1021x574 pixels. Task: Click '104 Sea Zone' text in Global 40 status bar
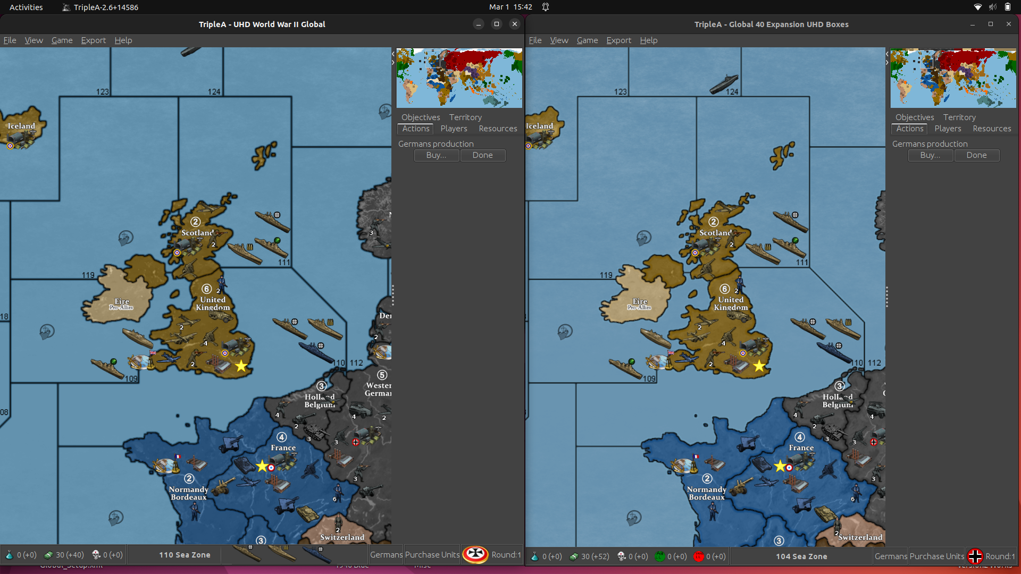[801, 556]
